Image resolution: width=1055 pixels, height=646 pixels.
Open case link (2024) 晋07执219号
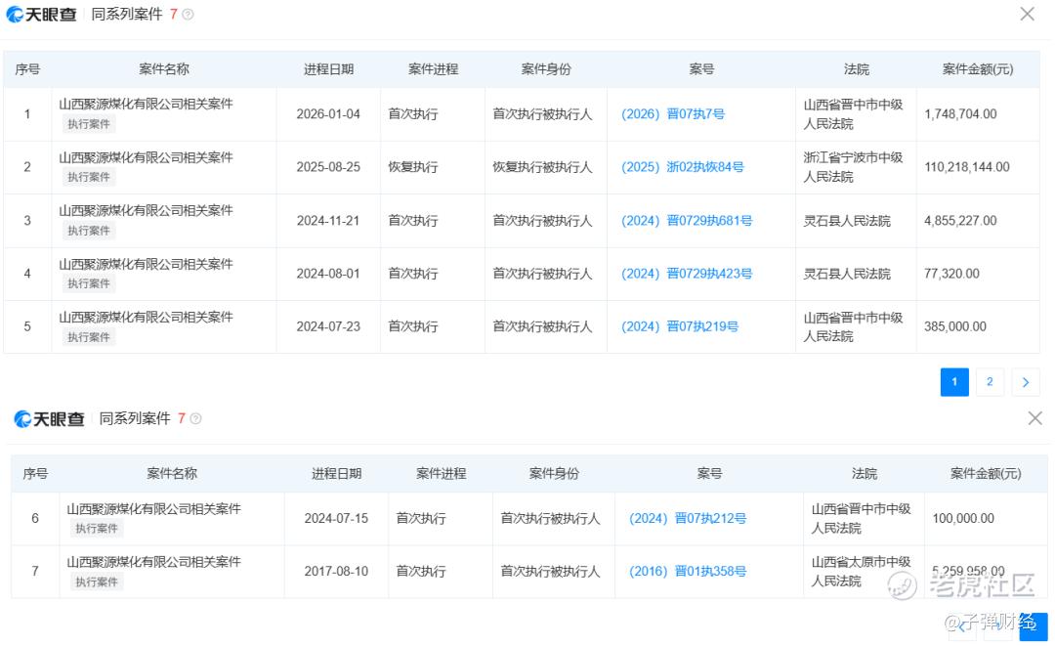click(680, 326)
